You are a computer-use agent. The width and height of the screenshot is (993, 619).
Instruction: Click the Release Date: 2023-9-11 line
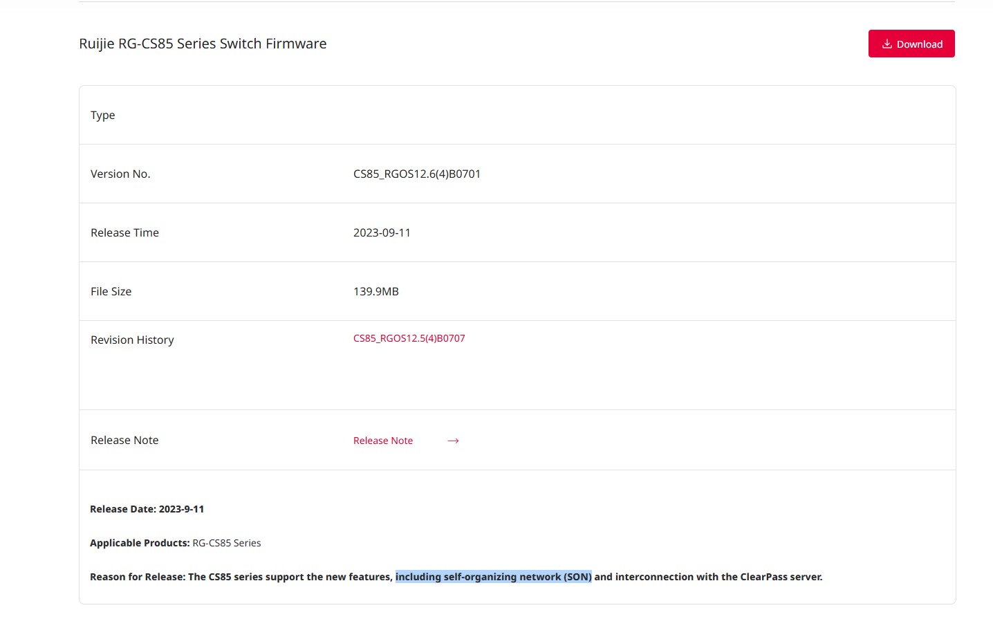147,509
